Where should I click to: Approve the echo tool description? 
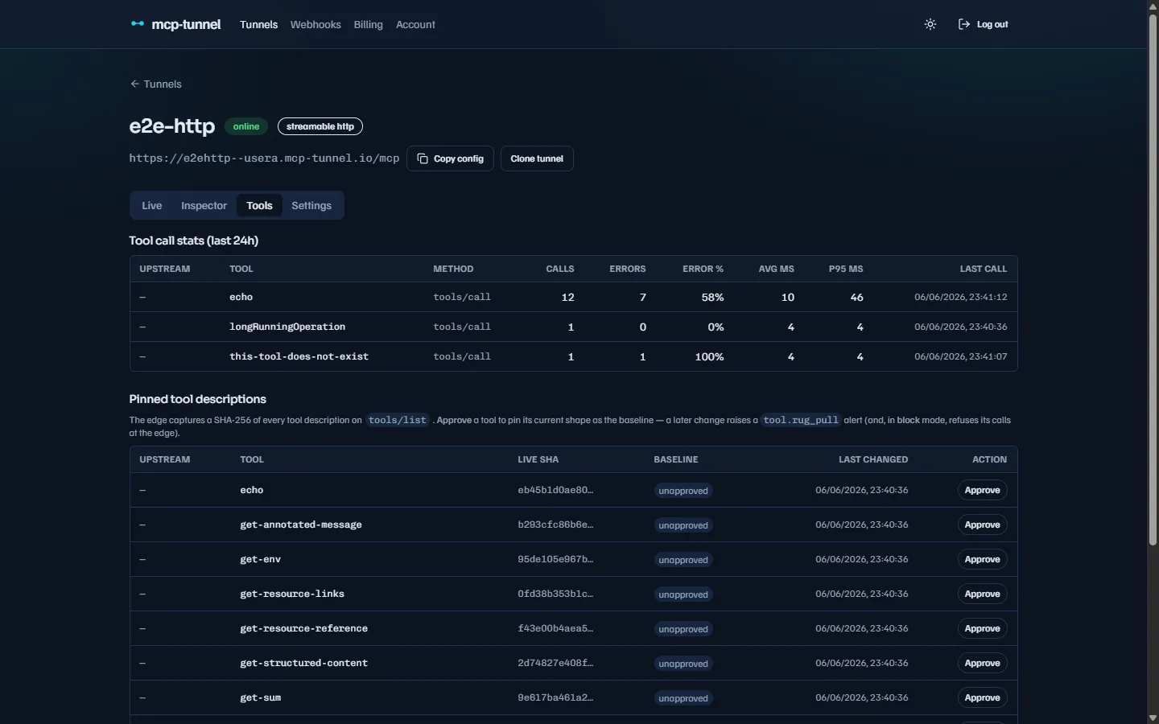[983, 490]
